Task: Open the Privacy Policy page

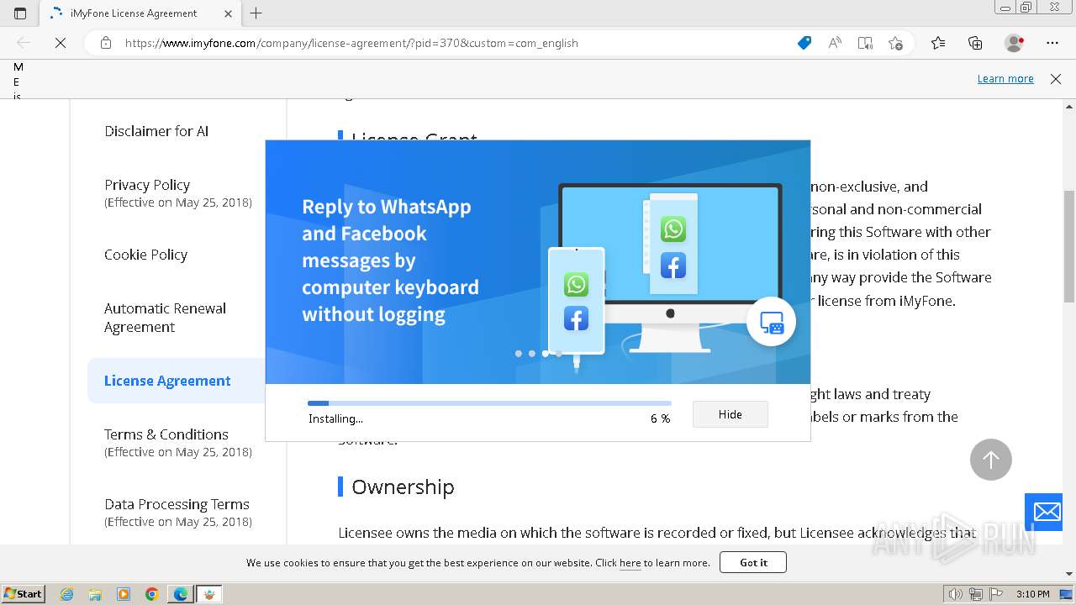Action: coord(147,185)
